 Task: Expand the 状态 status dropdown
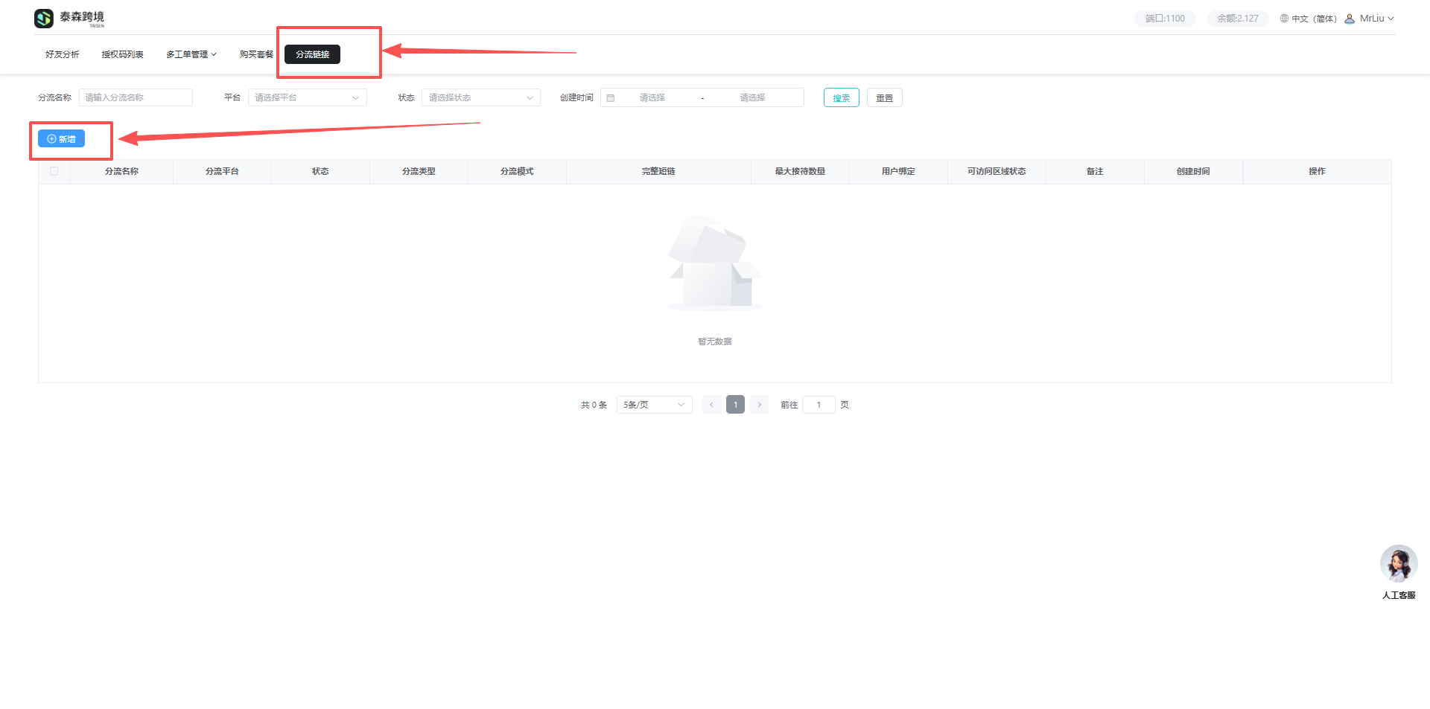pyautogui.click(x=480, y=98)
